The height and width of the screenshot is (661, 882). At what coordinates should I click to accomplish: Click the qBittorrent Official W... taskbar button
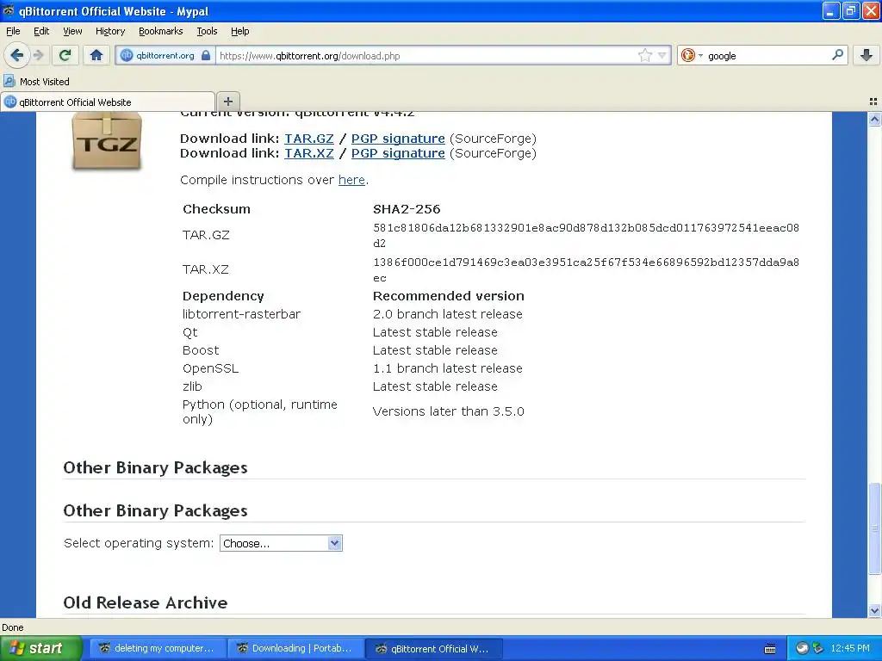click(x=433, y=648)
